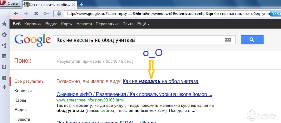
Task: Click the results count text
Action: (x=95, y=61)
